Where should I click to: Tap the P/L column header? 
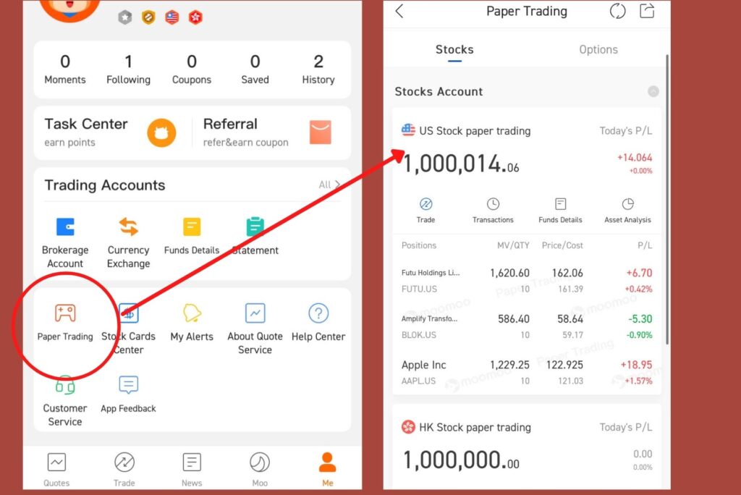(645, 245)
